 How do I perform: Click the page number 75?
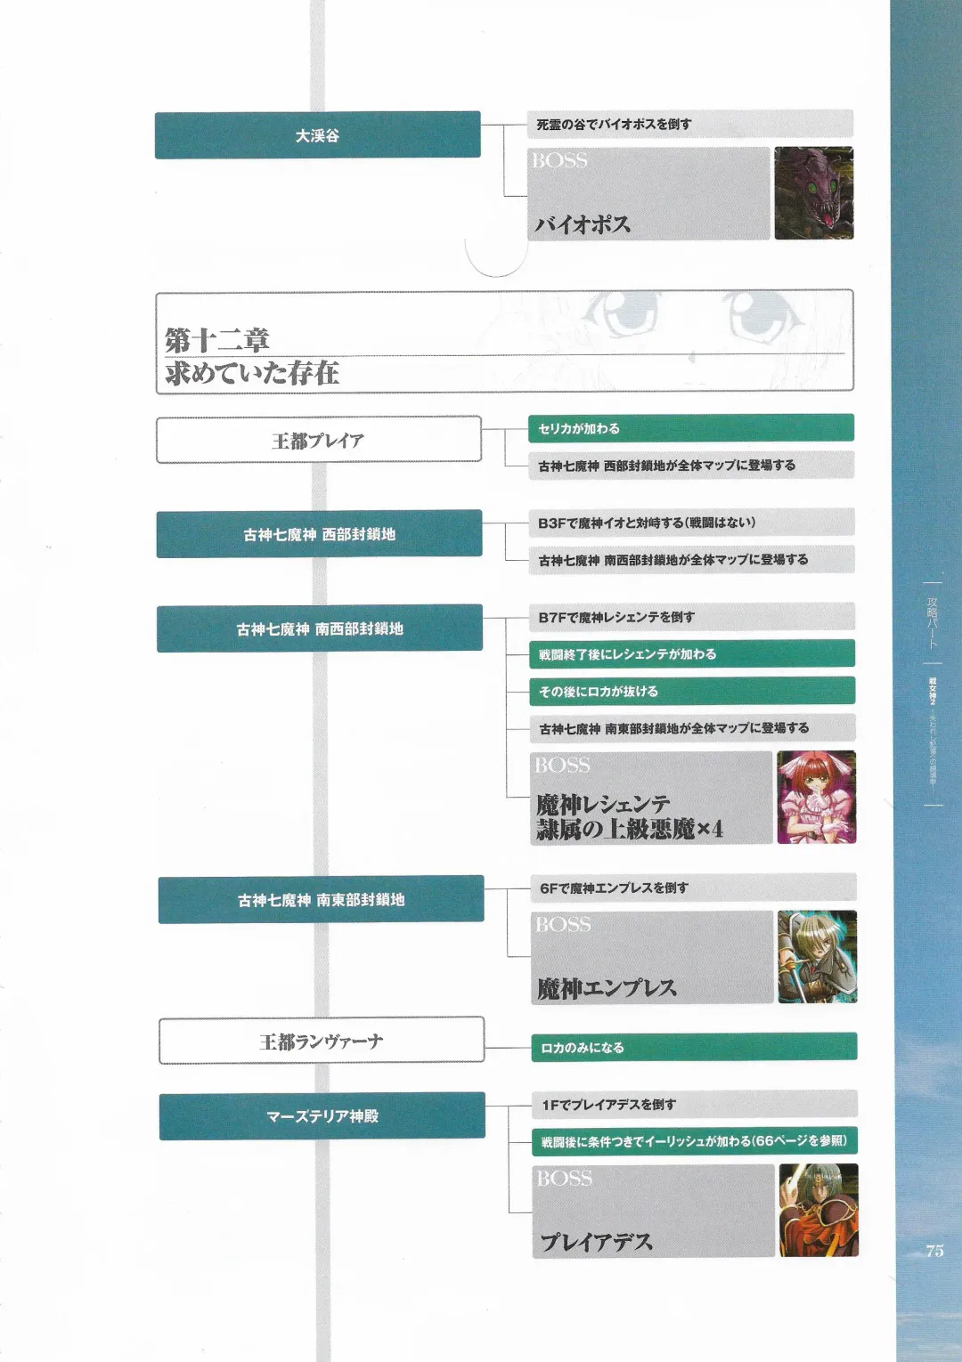tap(933, 1250)
